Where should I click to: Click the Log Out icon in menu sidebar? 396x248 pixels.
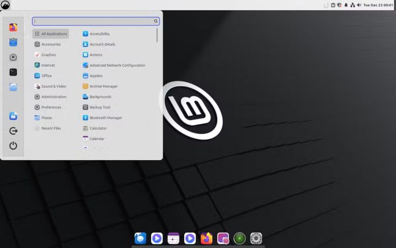13,131
